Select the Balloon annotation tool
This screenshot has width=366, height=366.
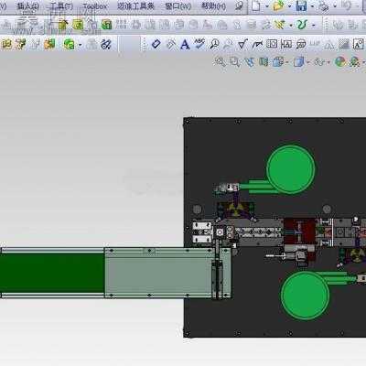pyautogui.click(x=214, y=45)
